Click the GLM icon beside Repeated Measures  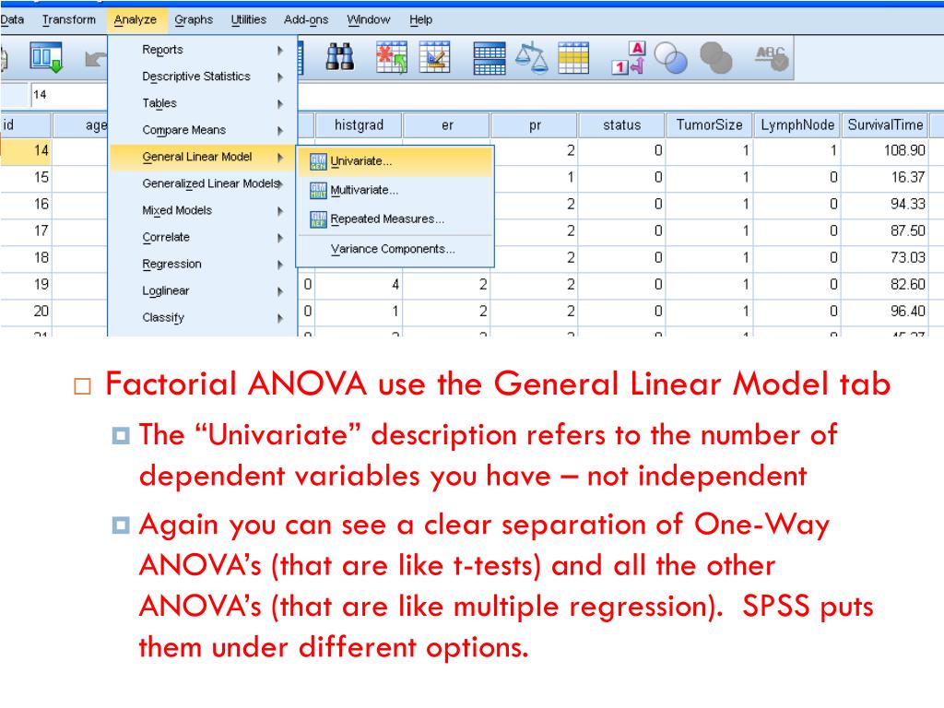coord(318,219)
